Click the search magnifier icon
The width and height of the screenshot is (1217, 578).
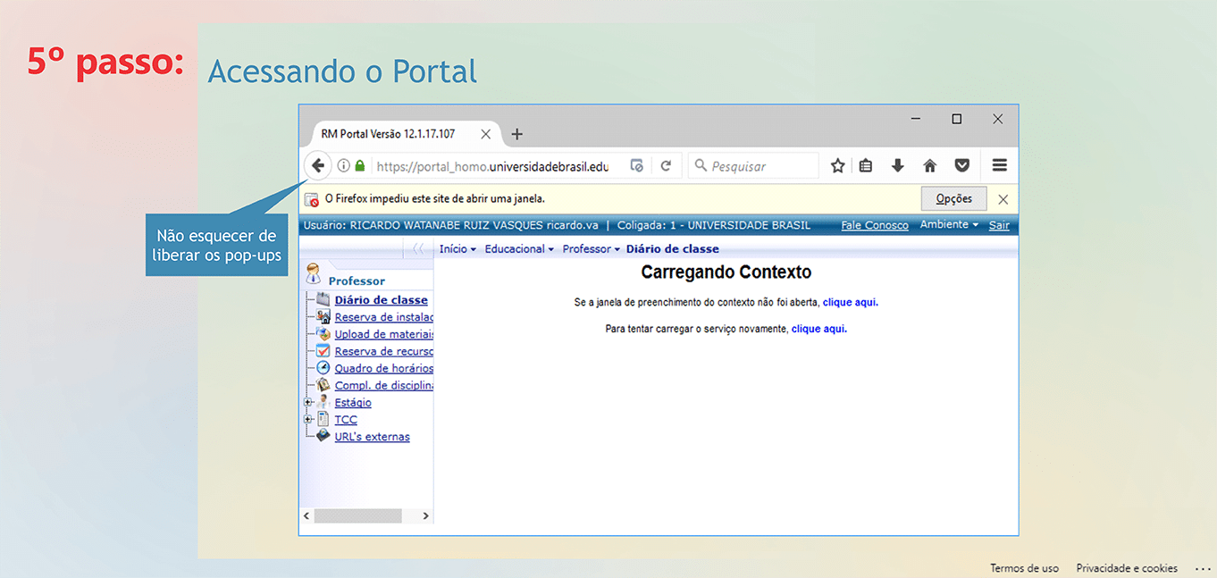pyautogui.click(x=701, y=165)
